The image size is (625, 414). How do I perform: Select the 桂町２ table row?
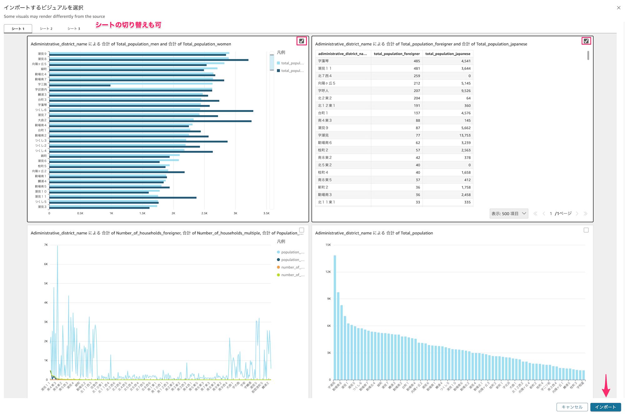394,150
